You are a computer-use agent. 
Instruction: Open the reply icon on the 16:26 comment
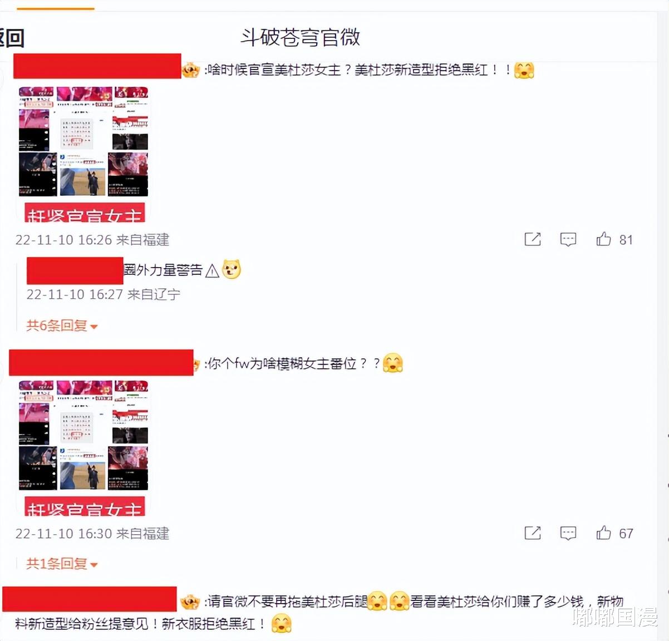coord(568,239)
